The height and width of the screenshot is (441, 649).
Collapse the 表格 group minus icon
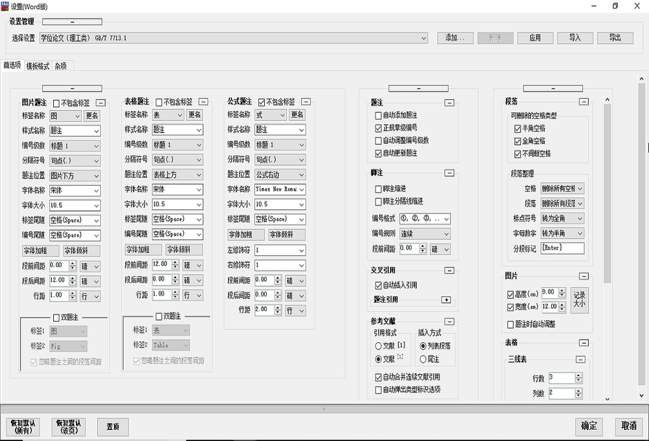tap(583, 343)
